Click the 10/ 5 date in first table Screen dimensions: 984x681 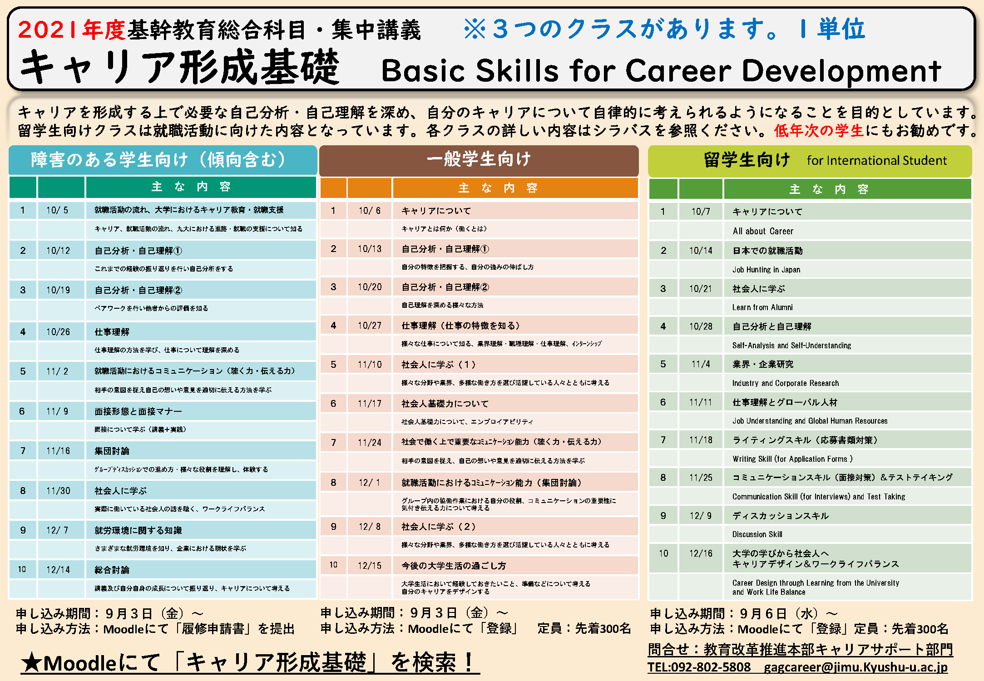(57, 210)
